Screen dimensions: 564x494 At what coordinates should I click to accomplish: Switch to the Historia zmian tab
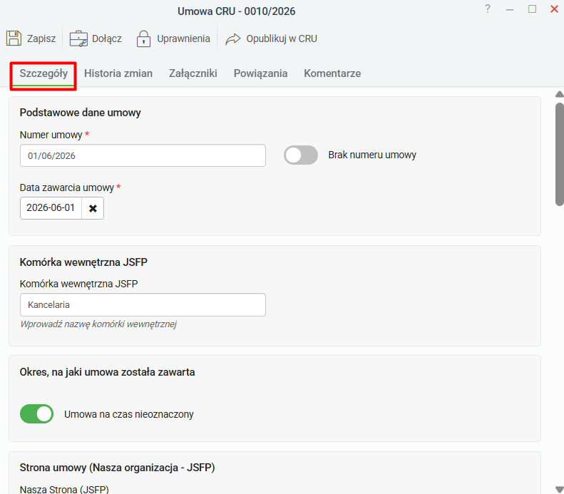point(118,73)
